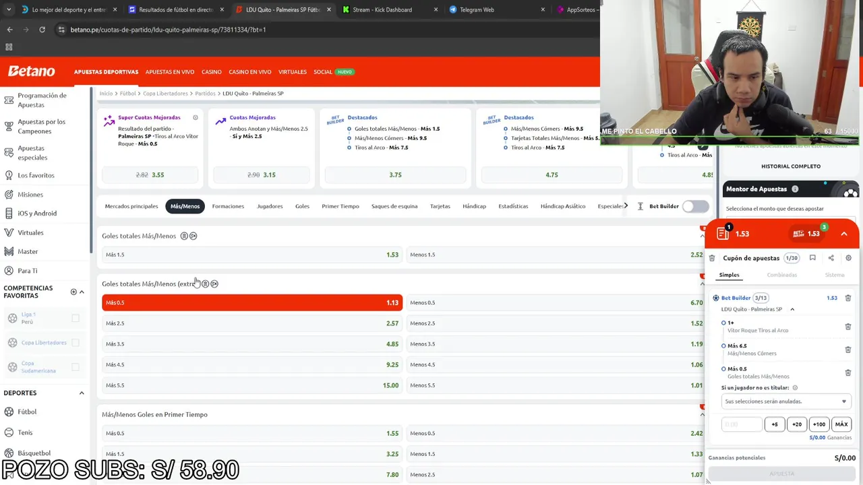Click info icon beside 'Si un jugador no es titular'
This screenshot has width=863, height=485.
tap(795, 388)
